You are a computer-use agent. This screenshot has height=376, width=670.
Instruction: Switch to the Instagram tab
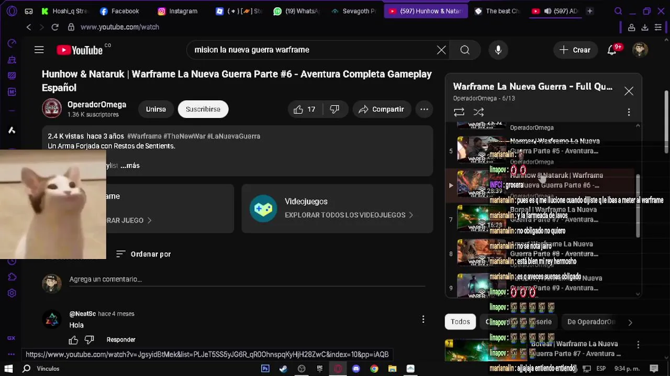pos(178,11)
